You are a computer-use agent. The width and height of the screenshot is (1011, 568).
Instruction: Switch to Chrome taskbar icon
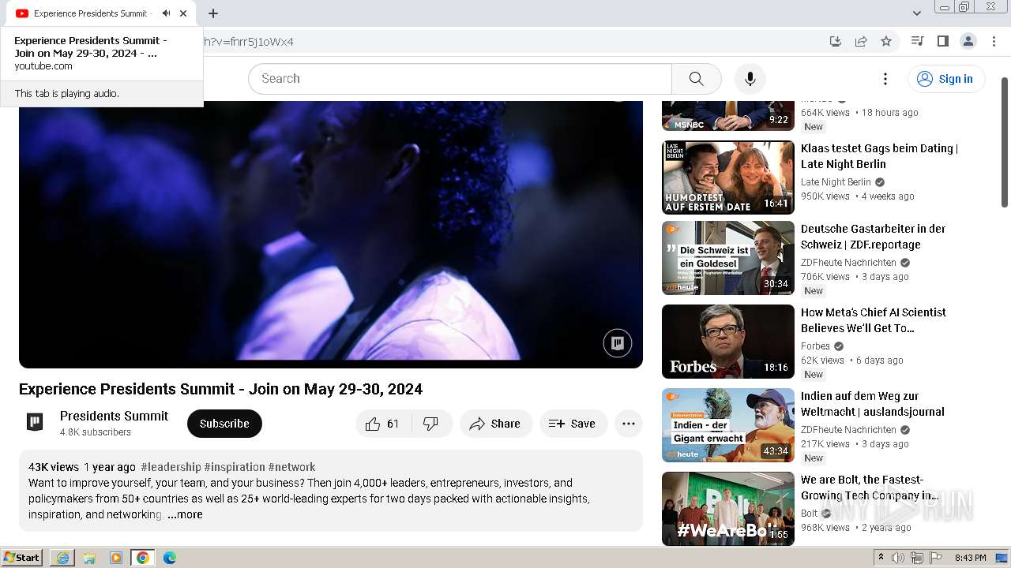(143, 558)
